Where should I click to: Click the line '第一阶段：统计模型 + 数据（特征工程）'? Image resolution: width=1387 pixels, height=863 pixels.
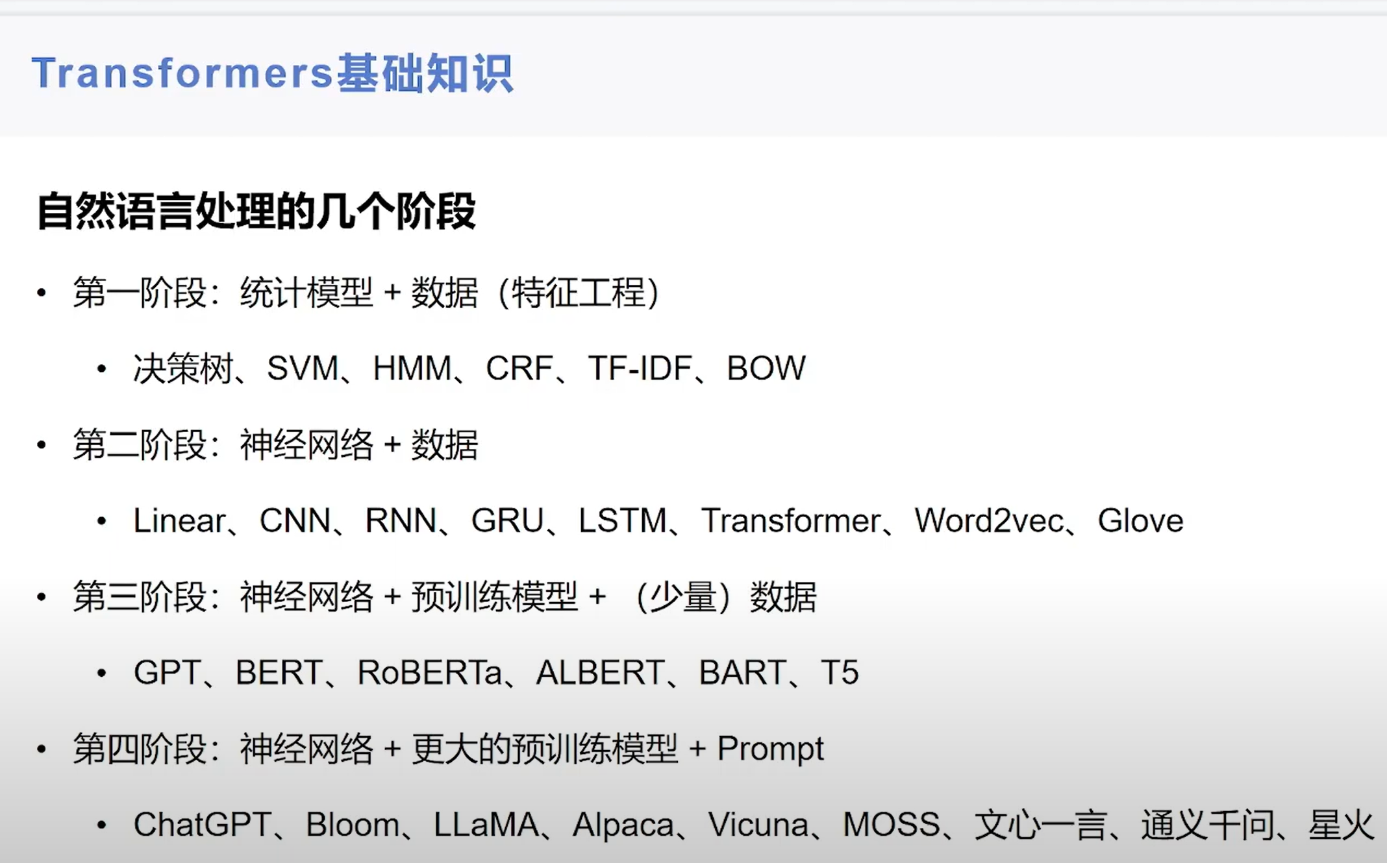tap(366, 293)
